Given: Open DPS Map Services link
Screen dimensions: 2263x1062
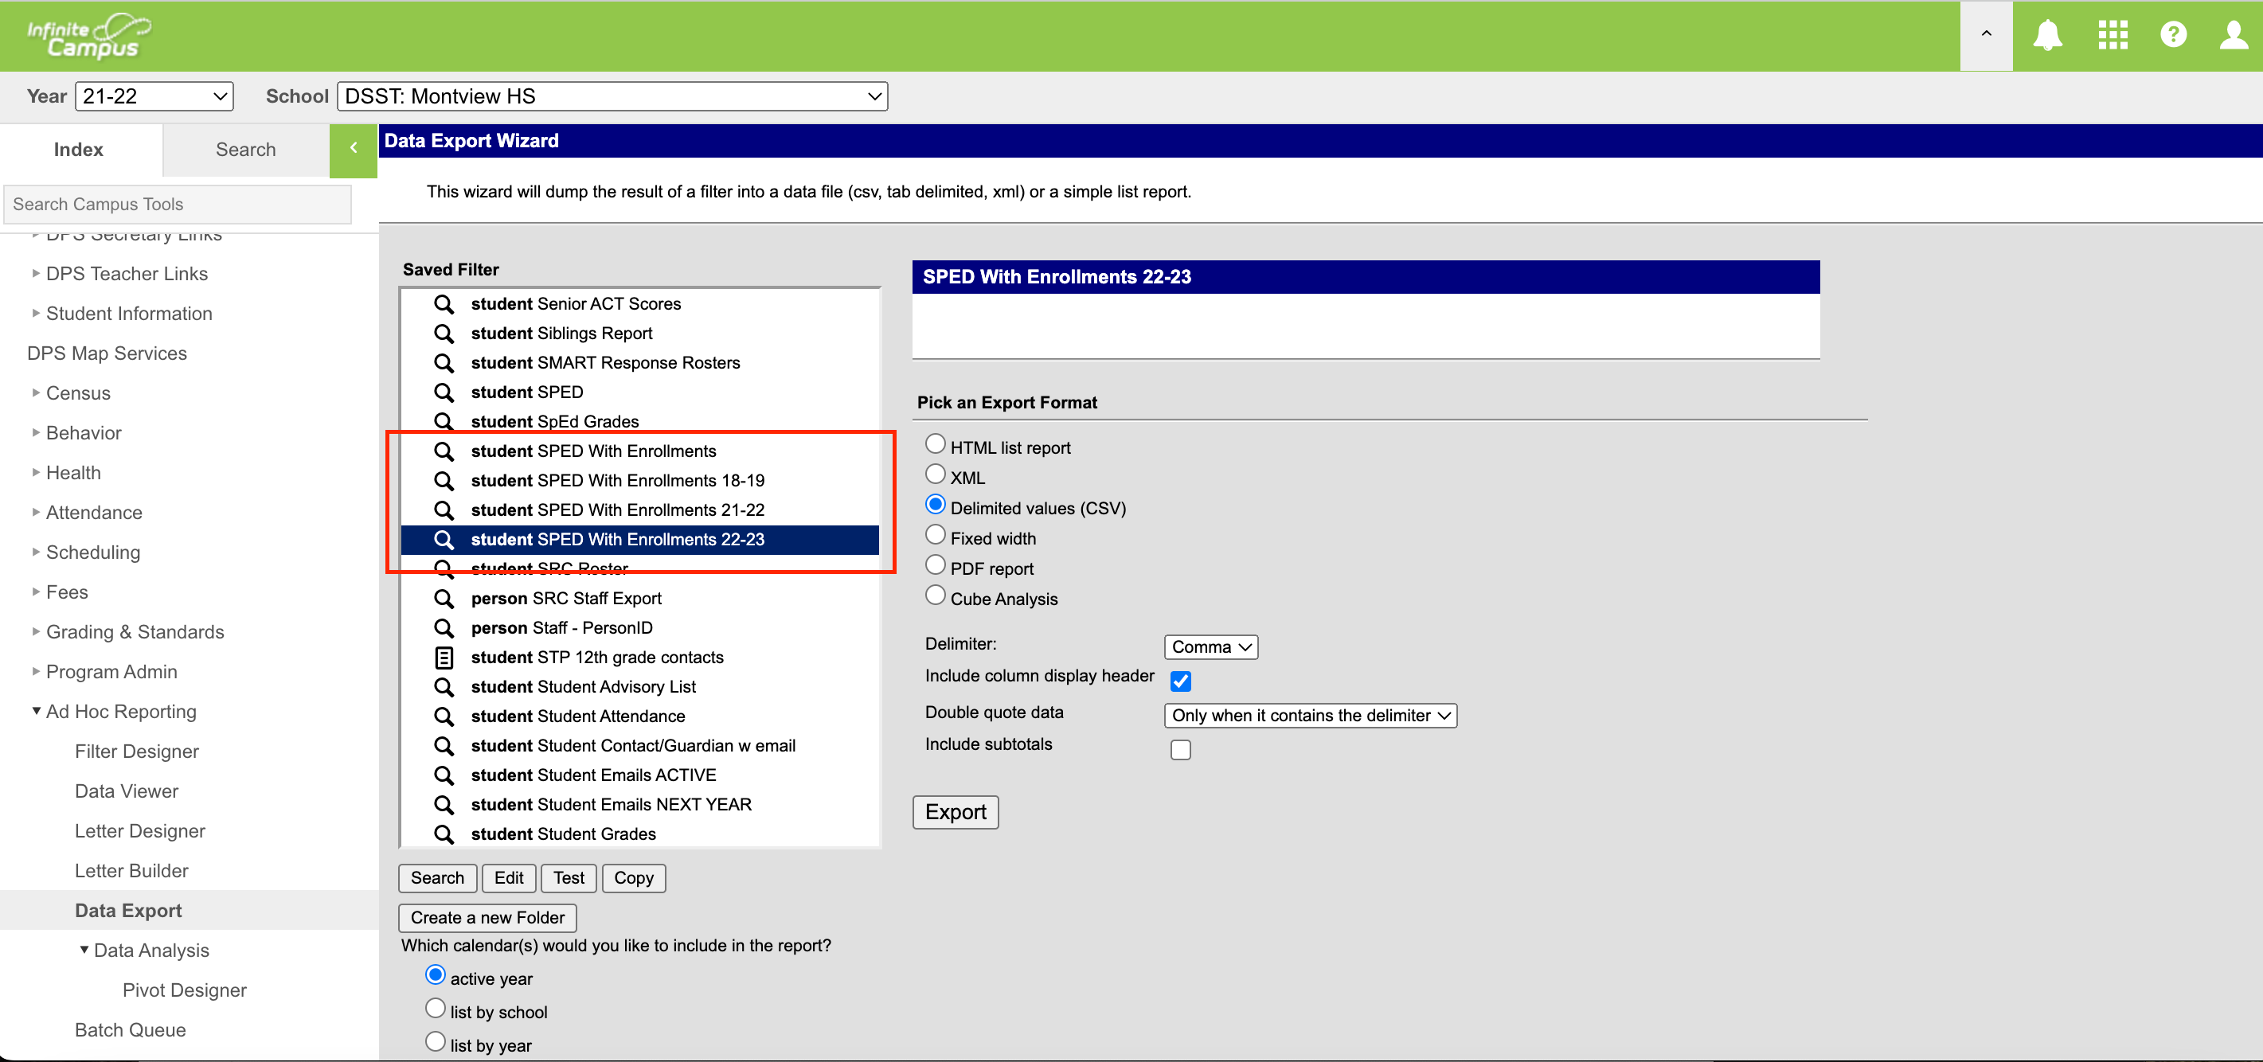Looking at the screenshot, I should click(107, 353).
